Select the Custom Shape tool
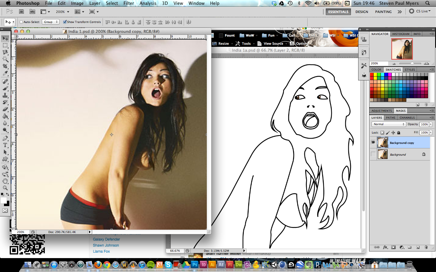 pyautogui.click(x=5, y=159)
